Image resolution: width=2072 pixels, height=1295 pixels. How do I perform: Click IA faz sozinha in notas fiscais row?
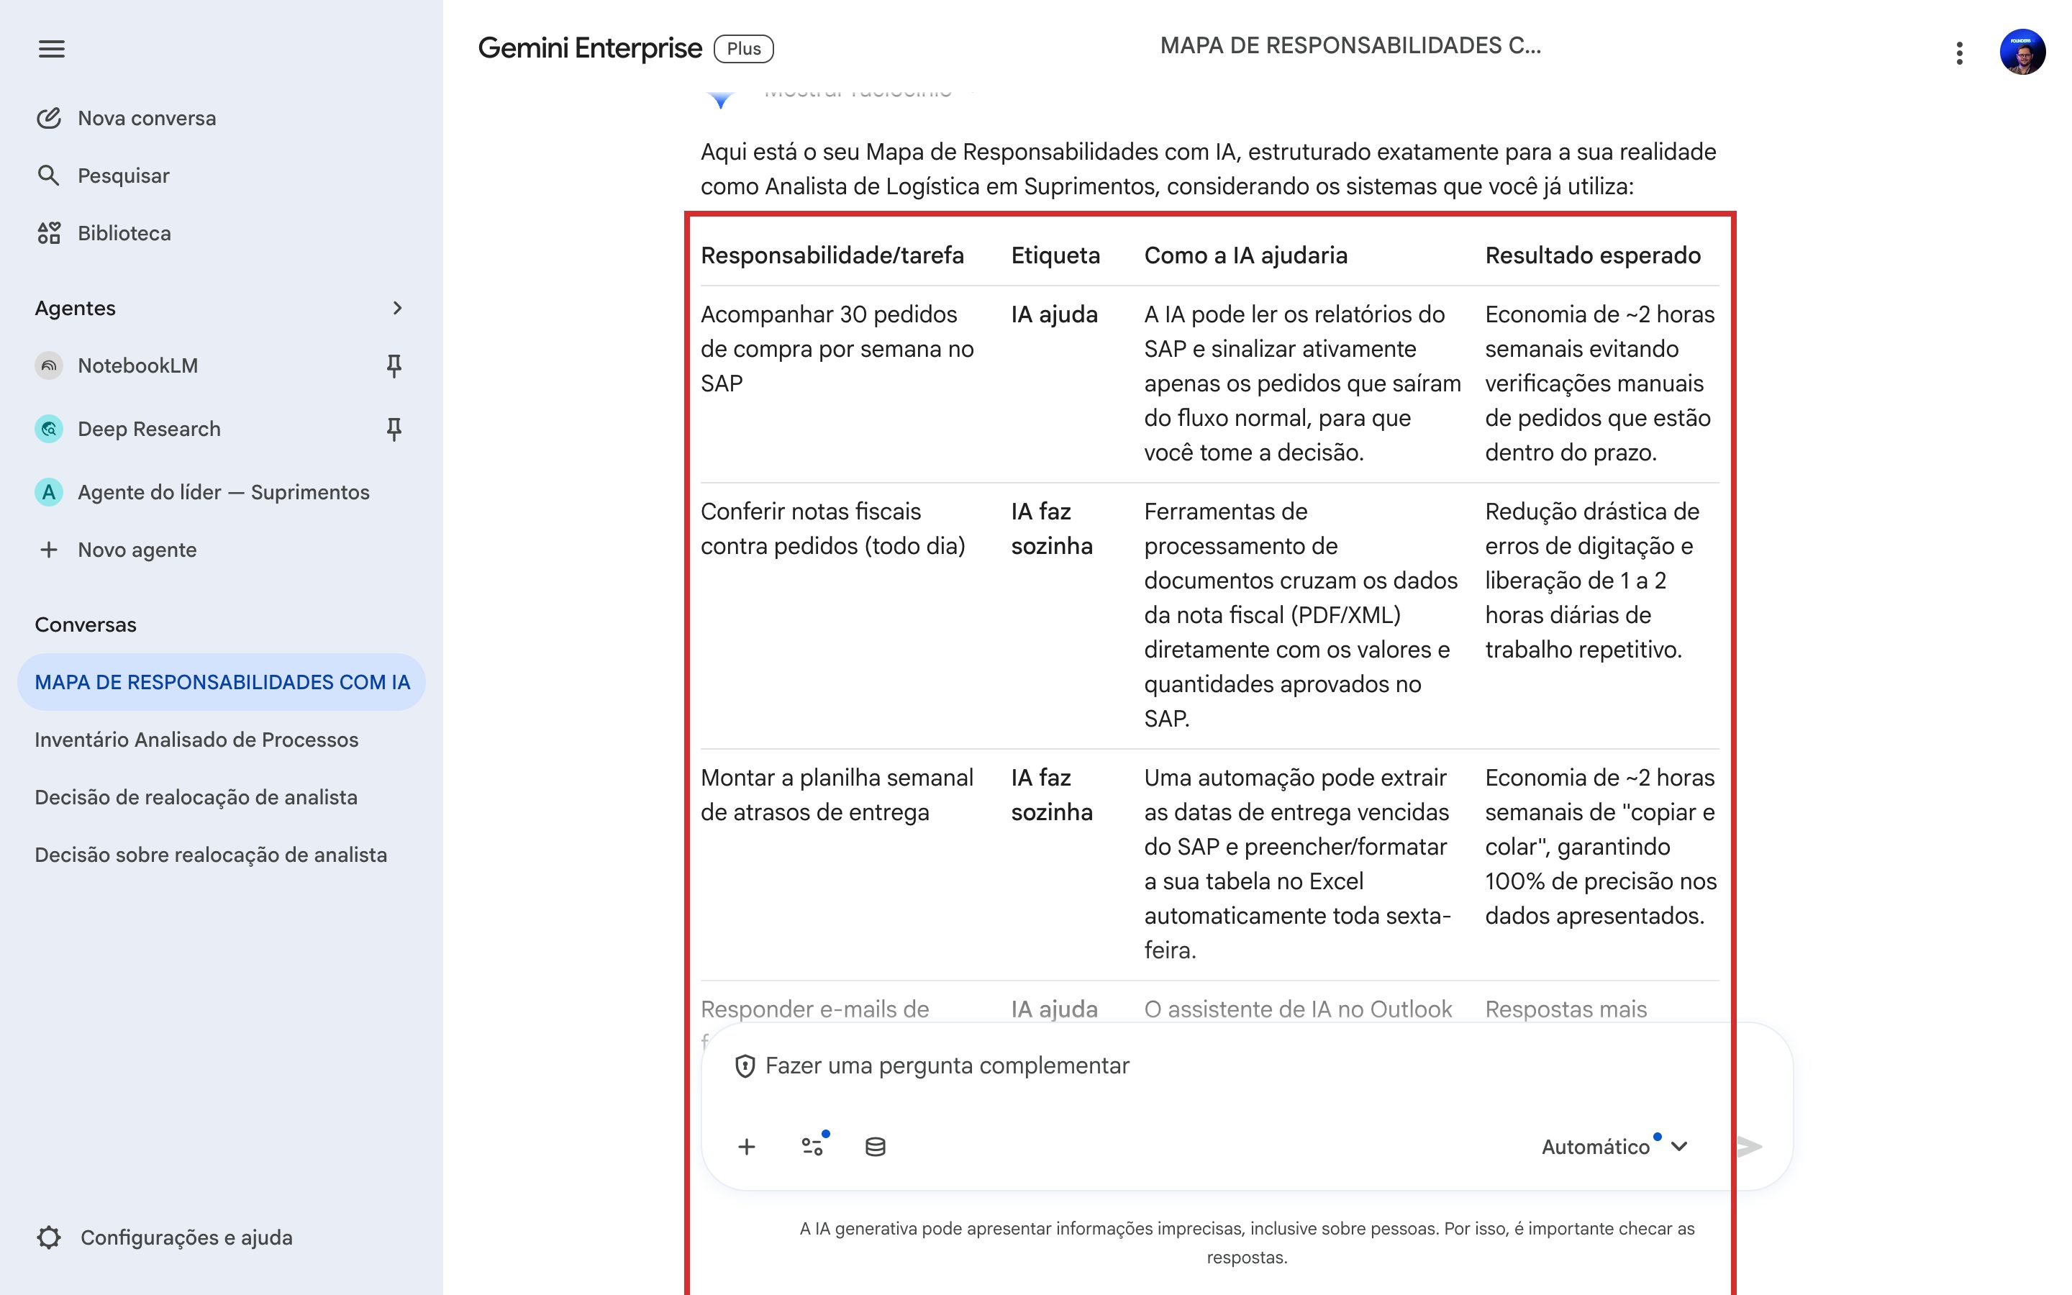click(x=1051, y=529)
